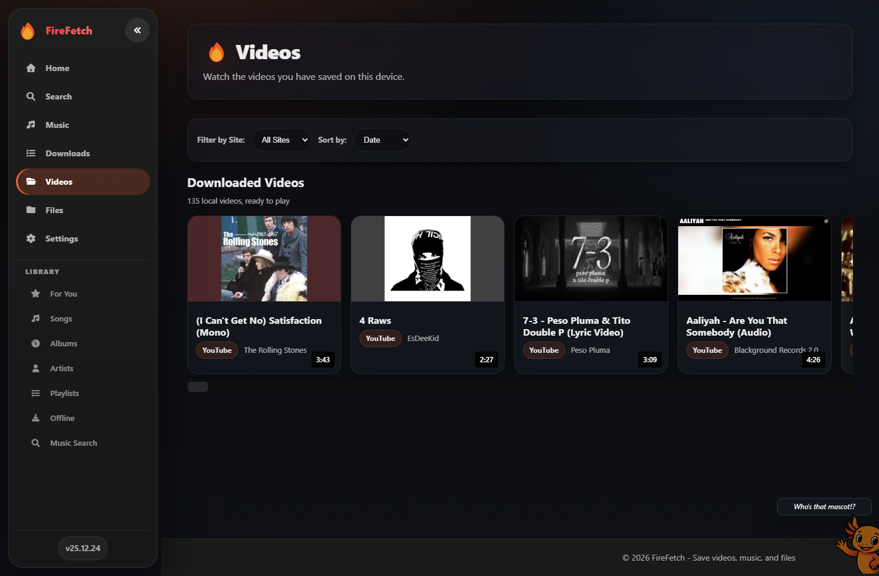Click the Files folder icon
This screenshot has width=879, height=576.
(31, 210)
